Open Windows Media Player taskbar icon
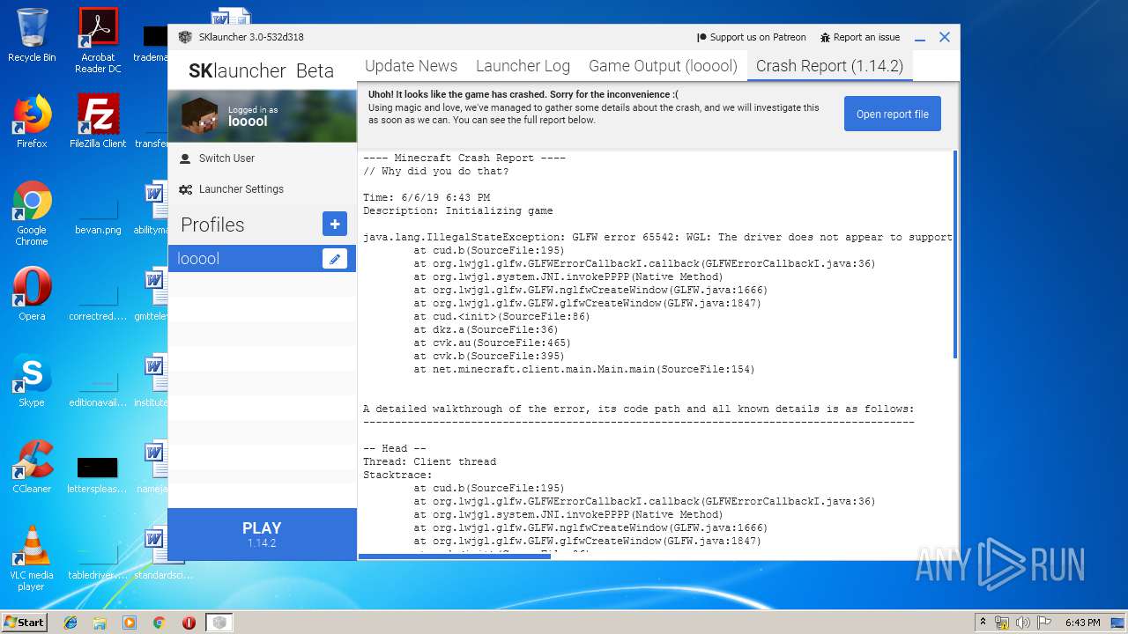Image resolution: width=1128 pixels, height=634 pixels. pos(130,623)
